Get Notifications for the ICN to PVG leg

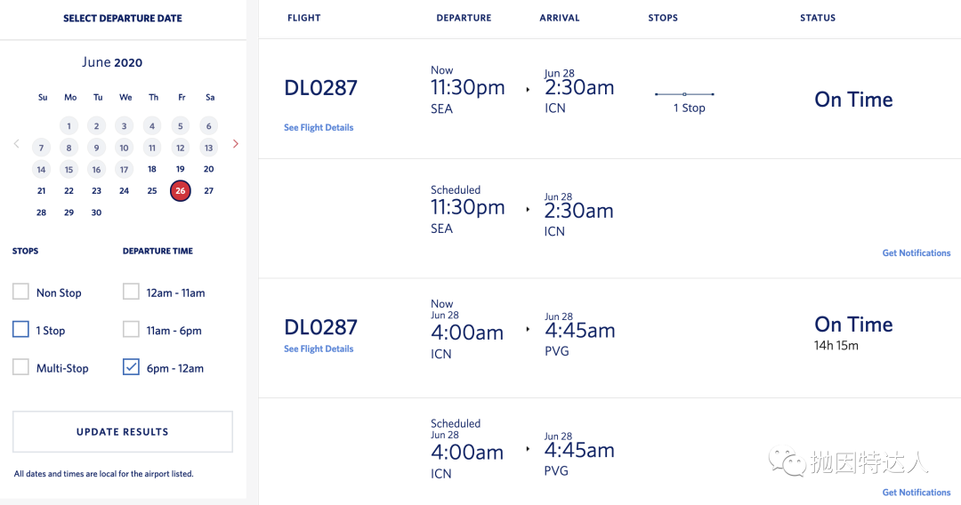click(x=916, y=493)
